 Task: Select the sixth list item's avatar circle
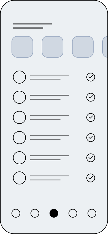pos(19,178)
